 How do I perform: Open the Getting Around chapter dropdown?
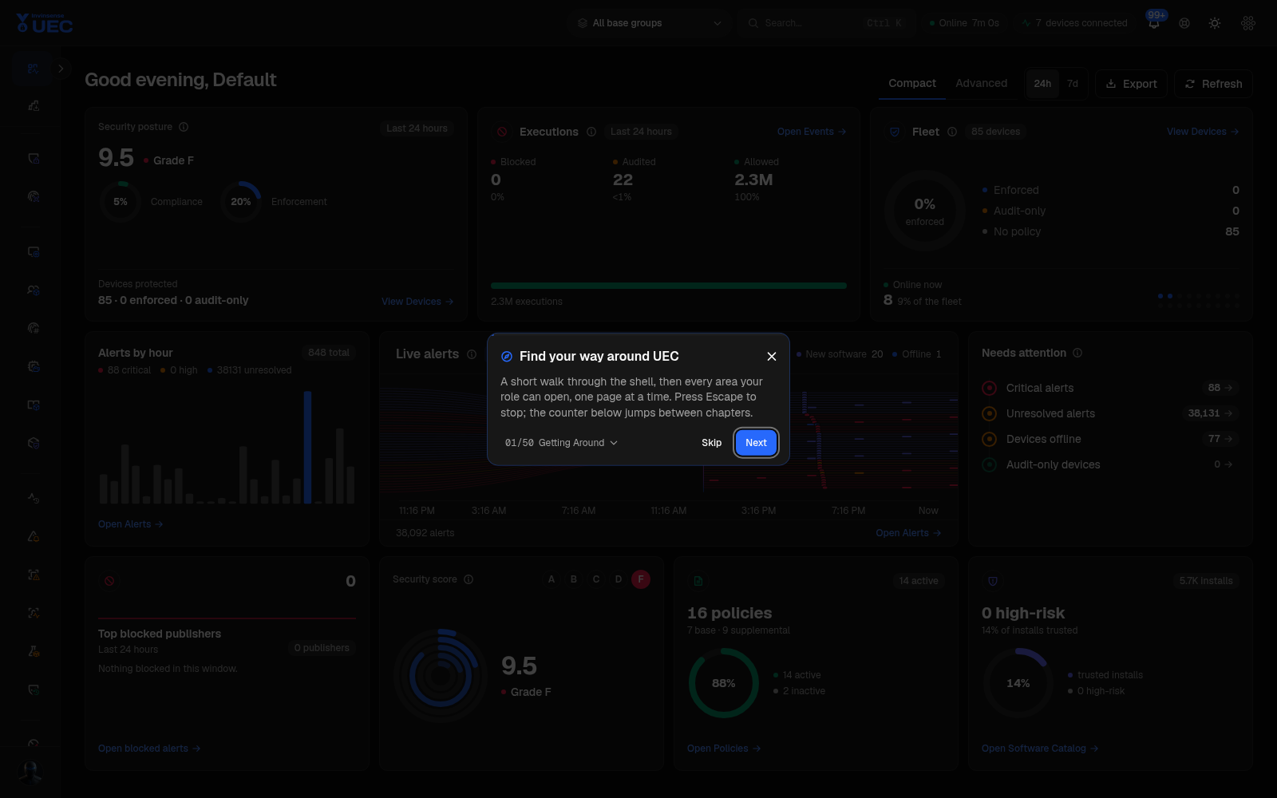[562, 443]
